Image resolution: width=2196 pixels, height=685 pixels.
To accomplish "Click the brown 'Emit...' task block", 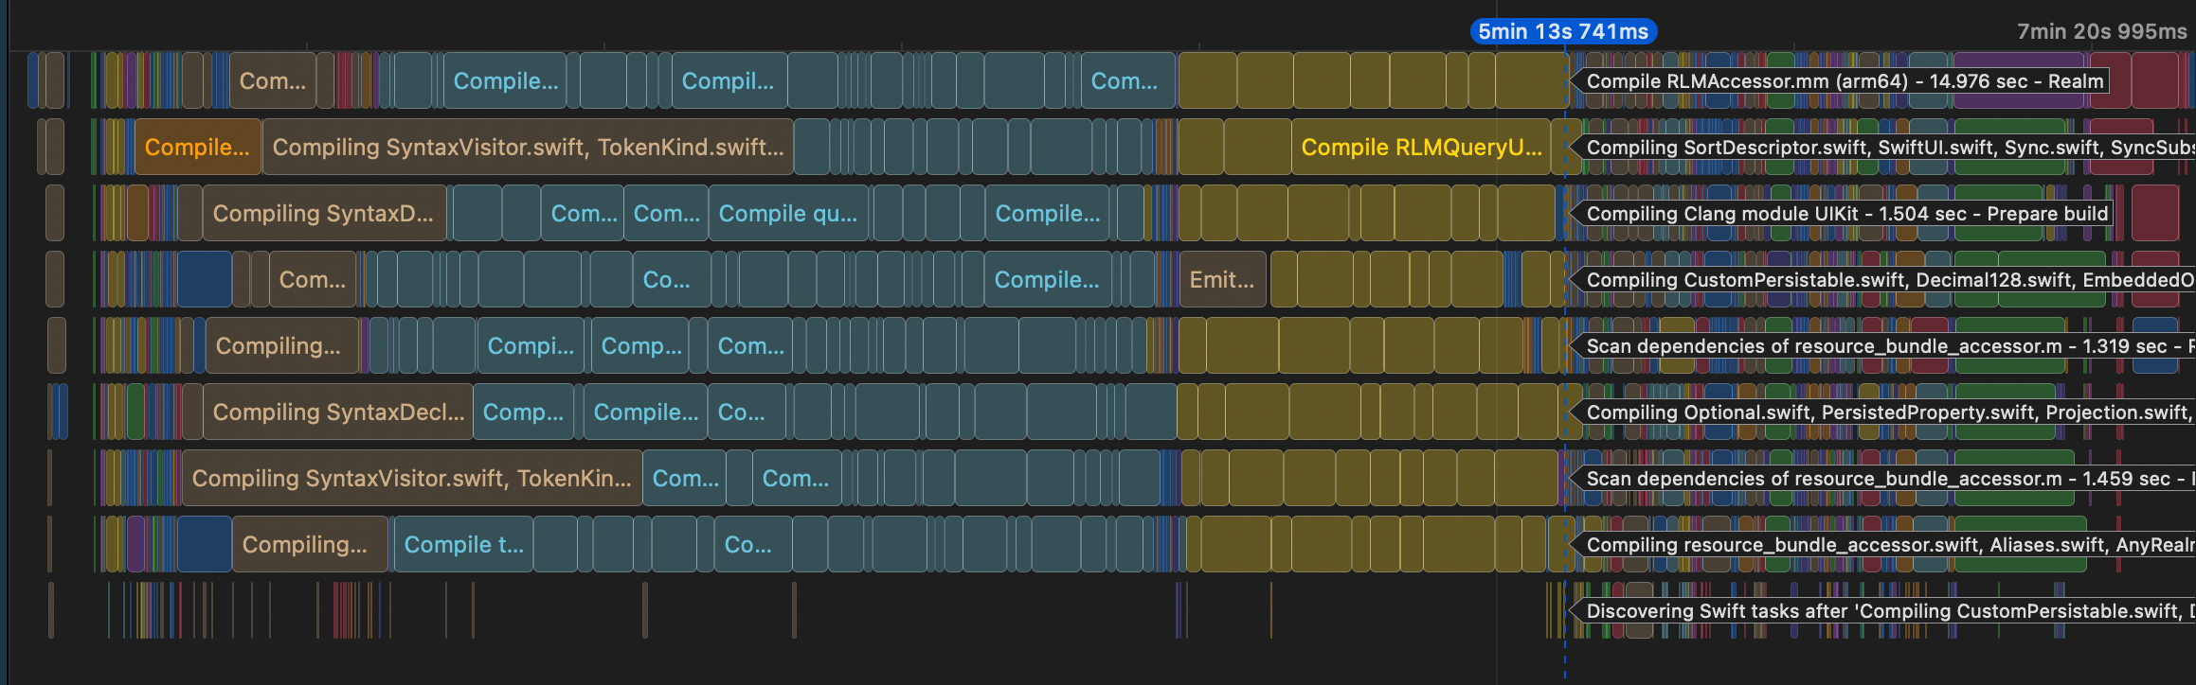I will coord(1222,279).
